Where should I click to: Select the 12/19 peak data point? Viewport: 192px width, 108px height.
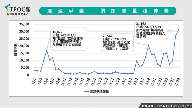[x=178, y=30]
